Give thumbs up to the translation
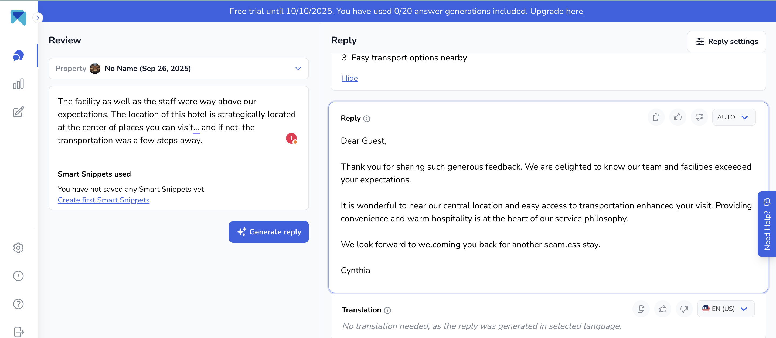Image resolution: width=776 pixels, height=338 pixels. 663,309
